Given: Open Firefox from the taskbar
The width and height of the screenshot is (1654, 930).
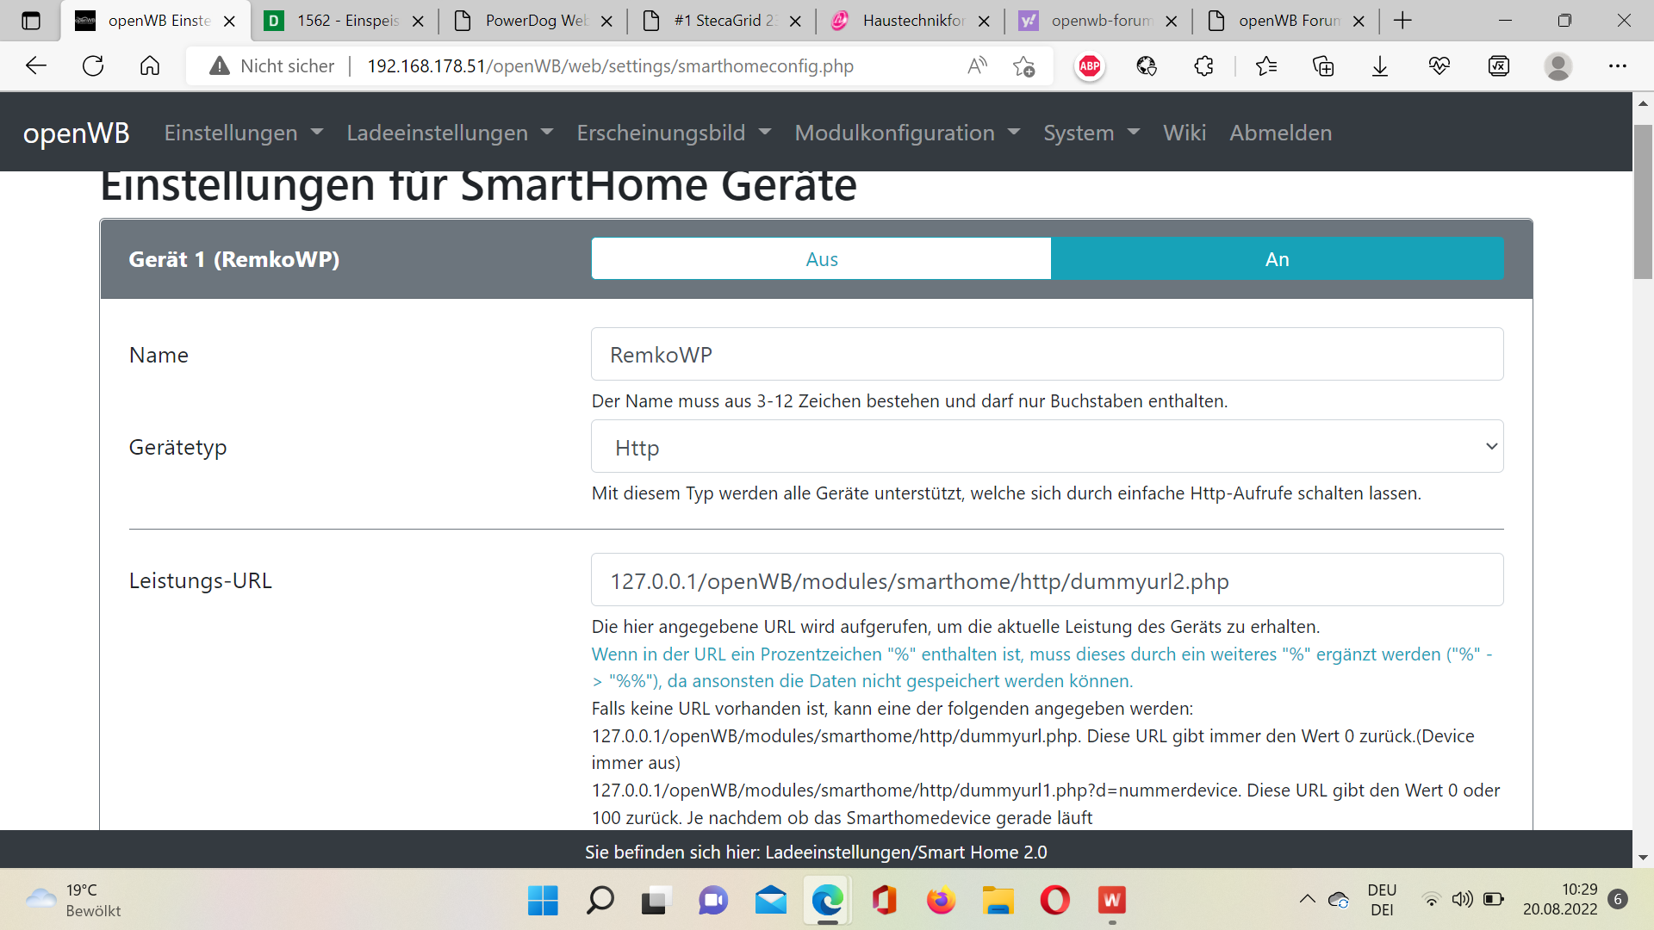Looking at the screenshot, I should click(x=941, y=901).
